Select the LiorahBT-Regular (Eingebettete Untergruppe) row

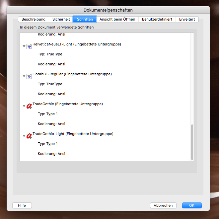72,74
